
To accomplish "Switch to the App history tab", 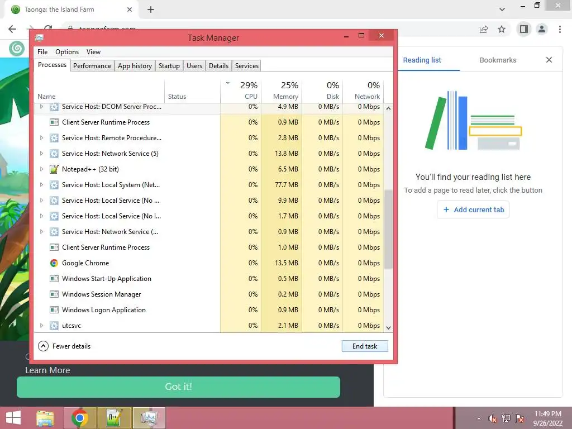I will click(x=135, y=66).
